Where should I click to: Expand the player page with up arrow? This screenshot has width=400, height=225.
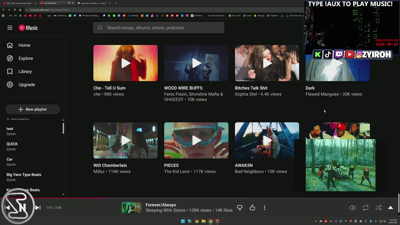tap(391, 207)
